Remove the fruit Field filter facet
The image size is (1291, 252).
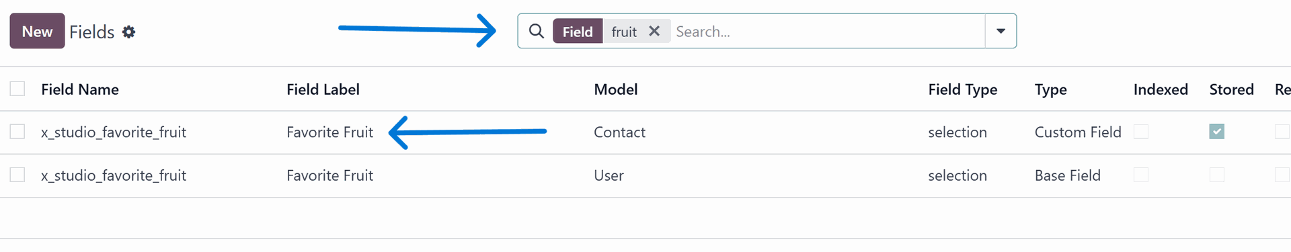(654, 31)
